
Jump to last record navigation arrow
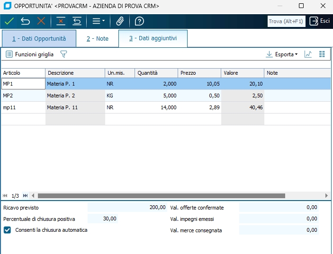tap(25, 196)
